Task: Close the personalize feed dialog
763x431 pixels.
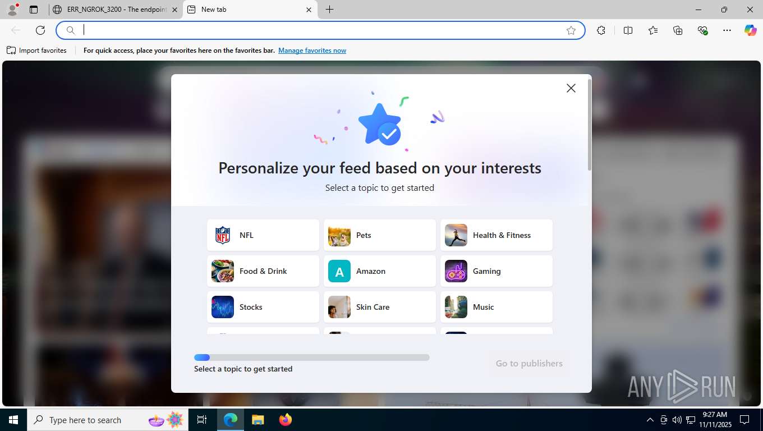Action: [571, 88]
